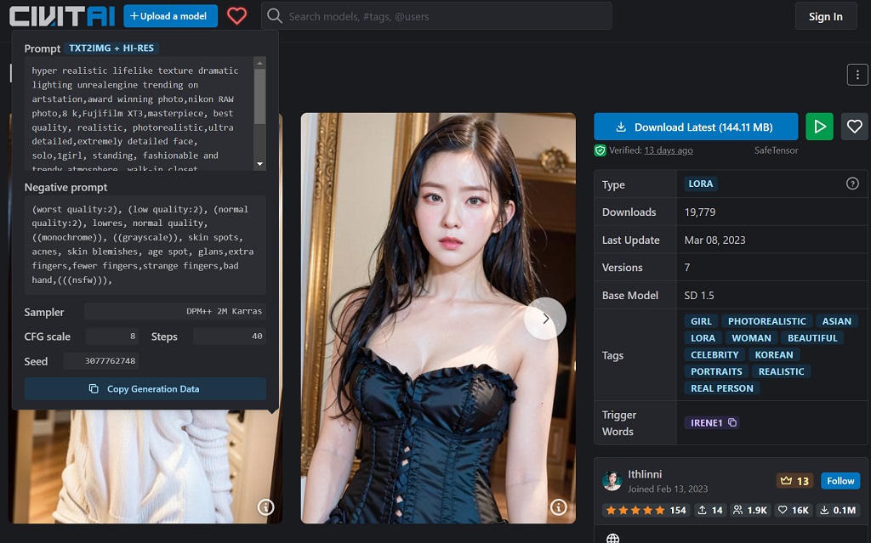Follow the user Ithlinni
The image size is (871, 543).
pyautogui.click(x=840, y=481)
